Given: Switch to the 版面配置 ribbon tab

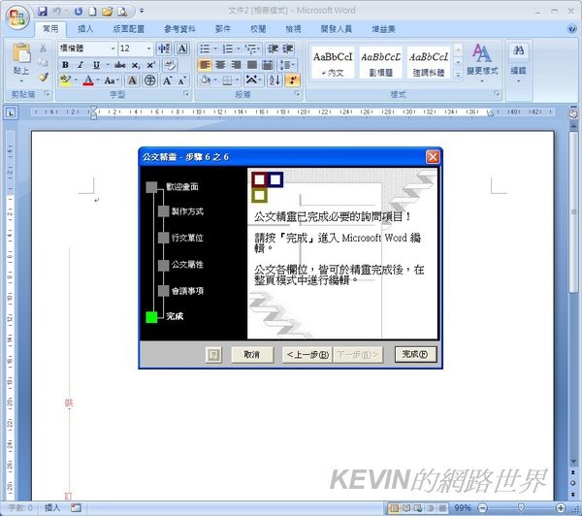Looking at the screenshot, I should [x=128, y=29].
